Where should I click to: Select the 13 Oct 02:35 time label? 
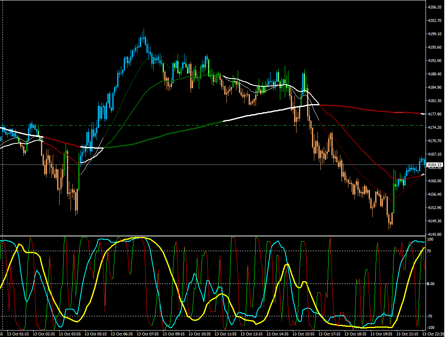(44, 334)
